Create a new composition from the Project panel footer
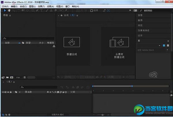 coord(12,77)
